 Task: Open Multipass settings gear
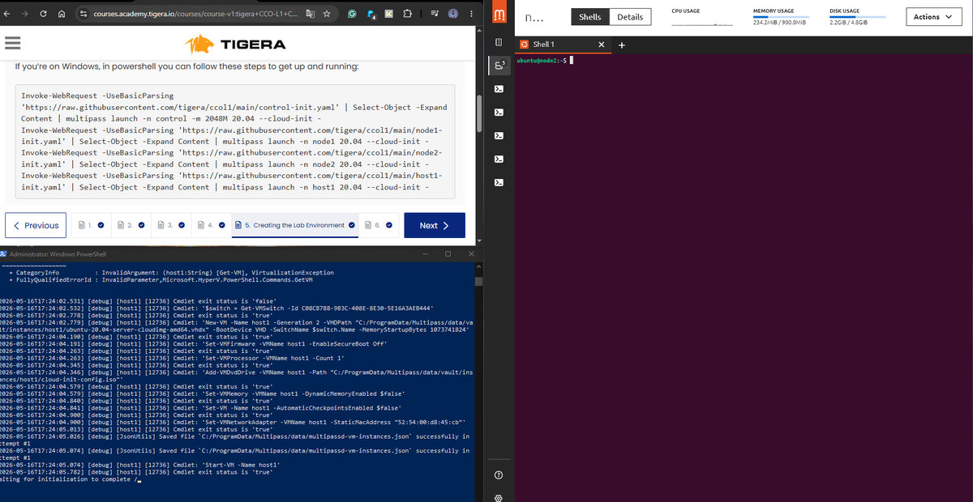(499, 497)
